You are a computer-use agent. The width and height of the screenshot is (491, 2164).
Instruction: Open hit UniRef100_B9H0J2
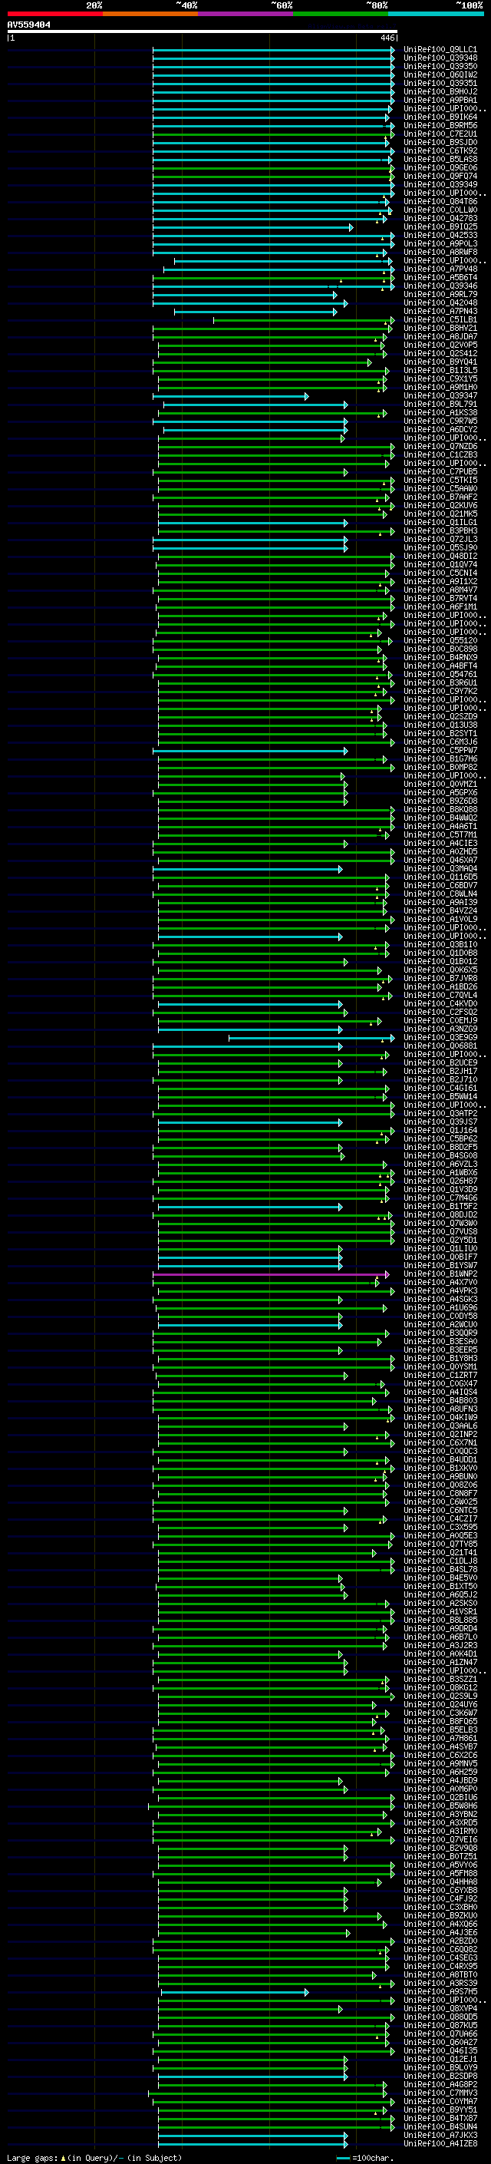[x=440, y=91]
